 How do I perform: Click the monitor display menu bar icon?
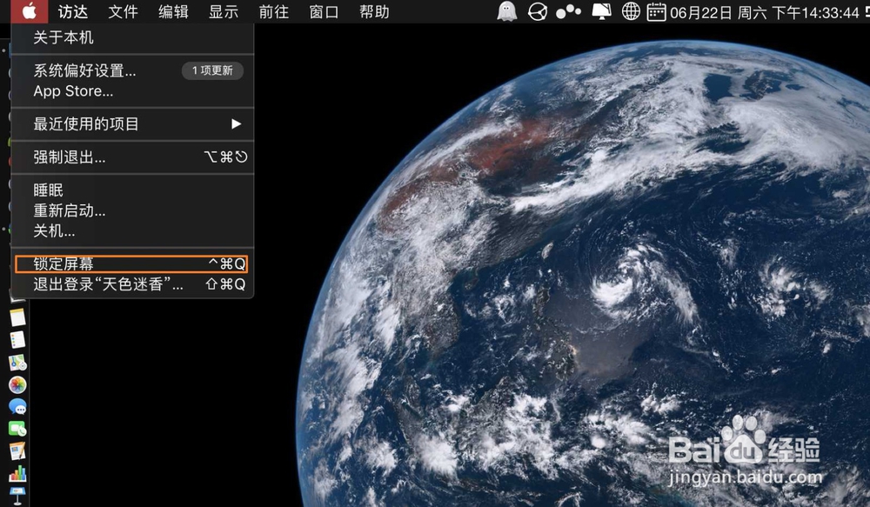coord(601,11)
